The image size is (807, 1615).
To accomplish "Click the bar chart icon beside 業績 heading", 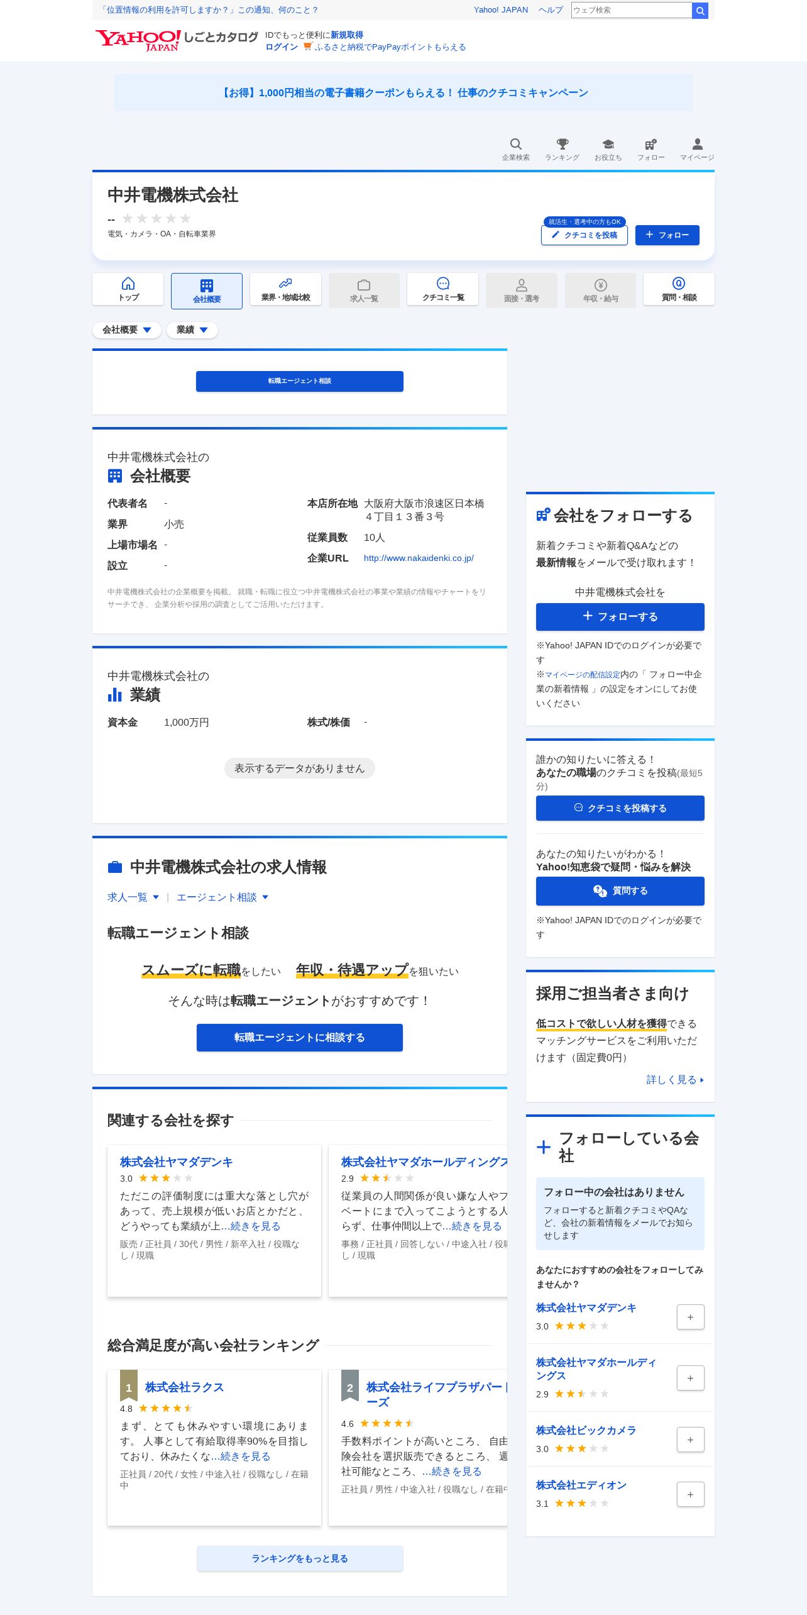I will (115, 694).
